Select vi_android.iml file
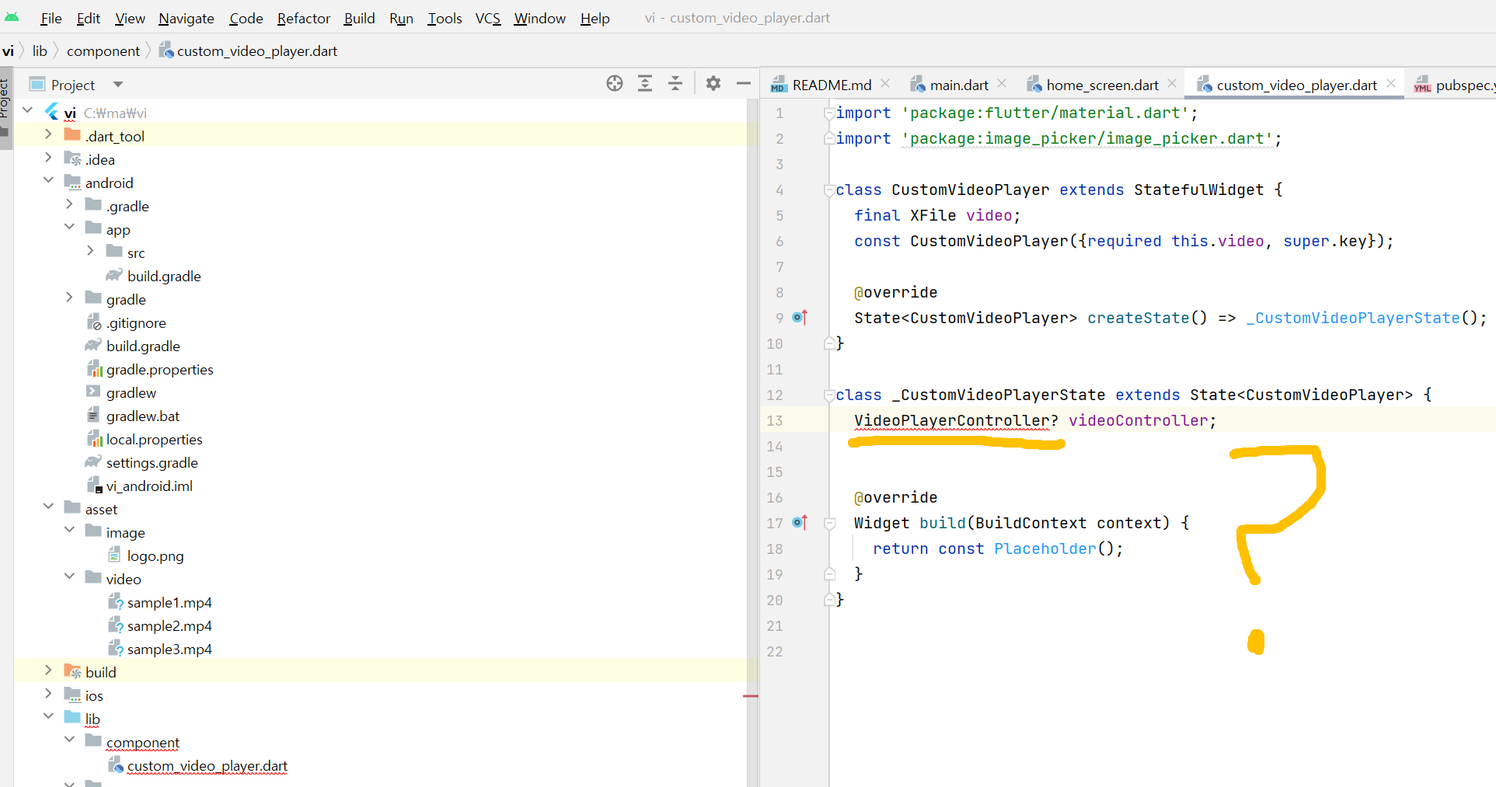Viewport: 1496px width, 787px height. [x=149, y=486]
